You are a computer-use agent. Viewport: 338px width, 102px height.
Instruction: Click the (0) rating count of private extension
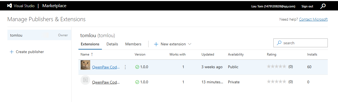[291, 82]
